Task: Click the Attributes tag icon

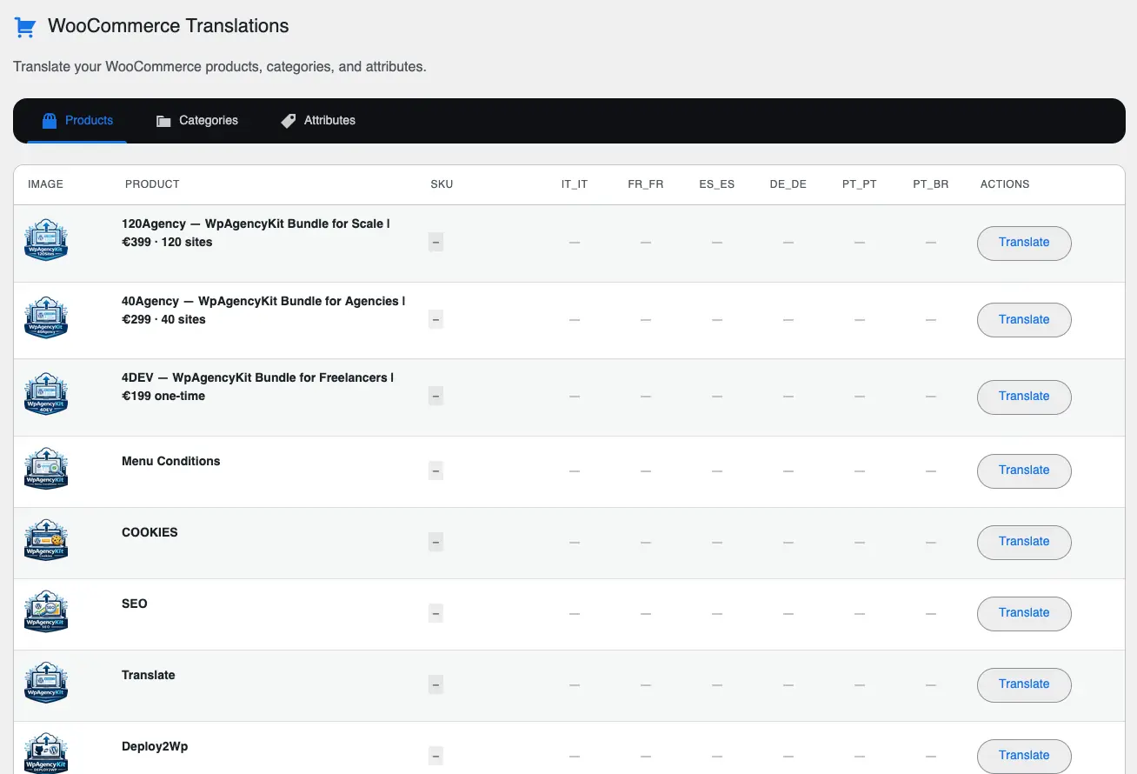Action: [289, 121]
